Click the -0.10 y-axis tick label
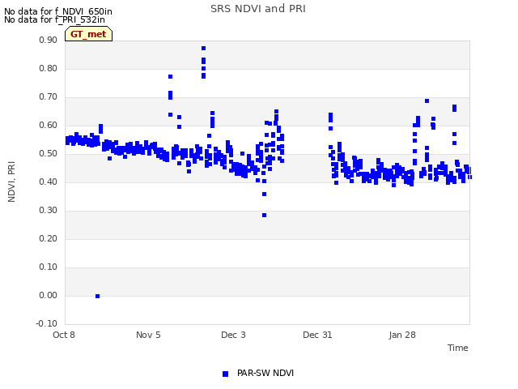This screenshot has height=389, width=518. [x=47, y=323]
